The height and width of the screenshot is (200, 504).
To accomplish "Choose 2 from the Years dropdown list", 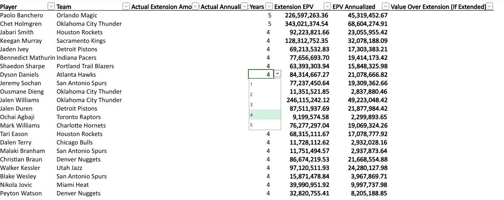I will click(265, 95).
